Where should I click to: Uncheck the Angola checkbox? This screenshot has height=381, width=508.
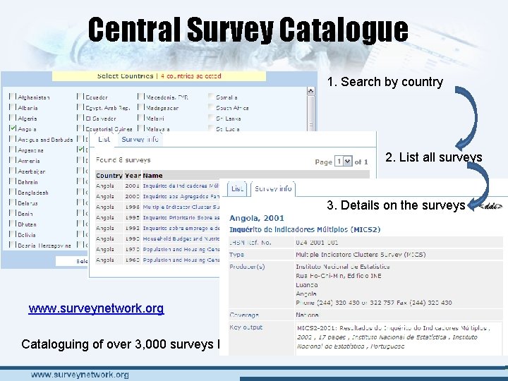pyautogui.click(x=13, y=128)
